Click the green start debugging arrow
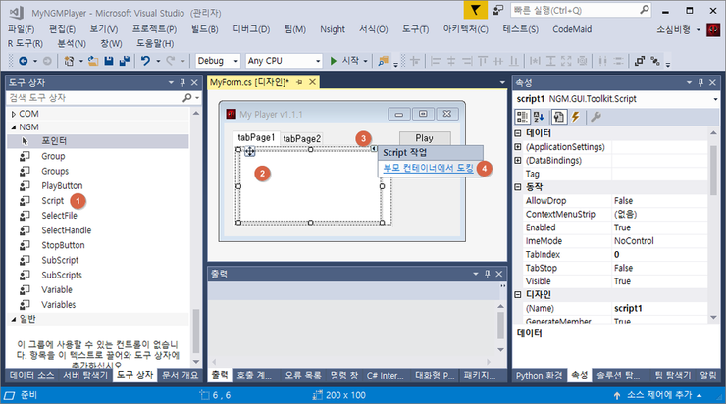 333,61
